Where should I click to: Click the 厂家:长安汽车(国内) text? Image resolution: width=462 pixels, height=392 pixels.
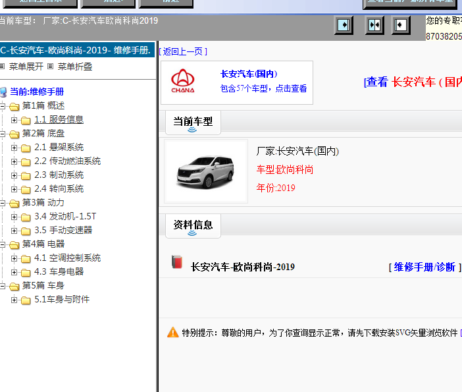click(297, 152)
